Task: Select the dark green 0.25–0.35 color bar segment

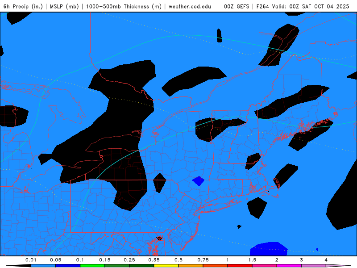Action: click(x=141, y=266)
